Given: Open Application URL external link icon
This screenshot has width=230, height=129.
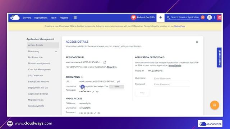Looking at the screenshot, I should tap(105, 62).
